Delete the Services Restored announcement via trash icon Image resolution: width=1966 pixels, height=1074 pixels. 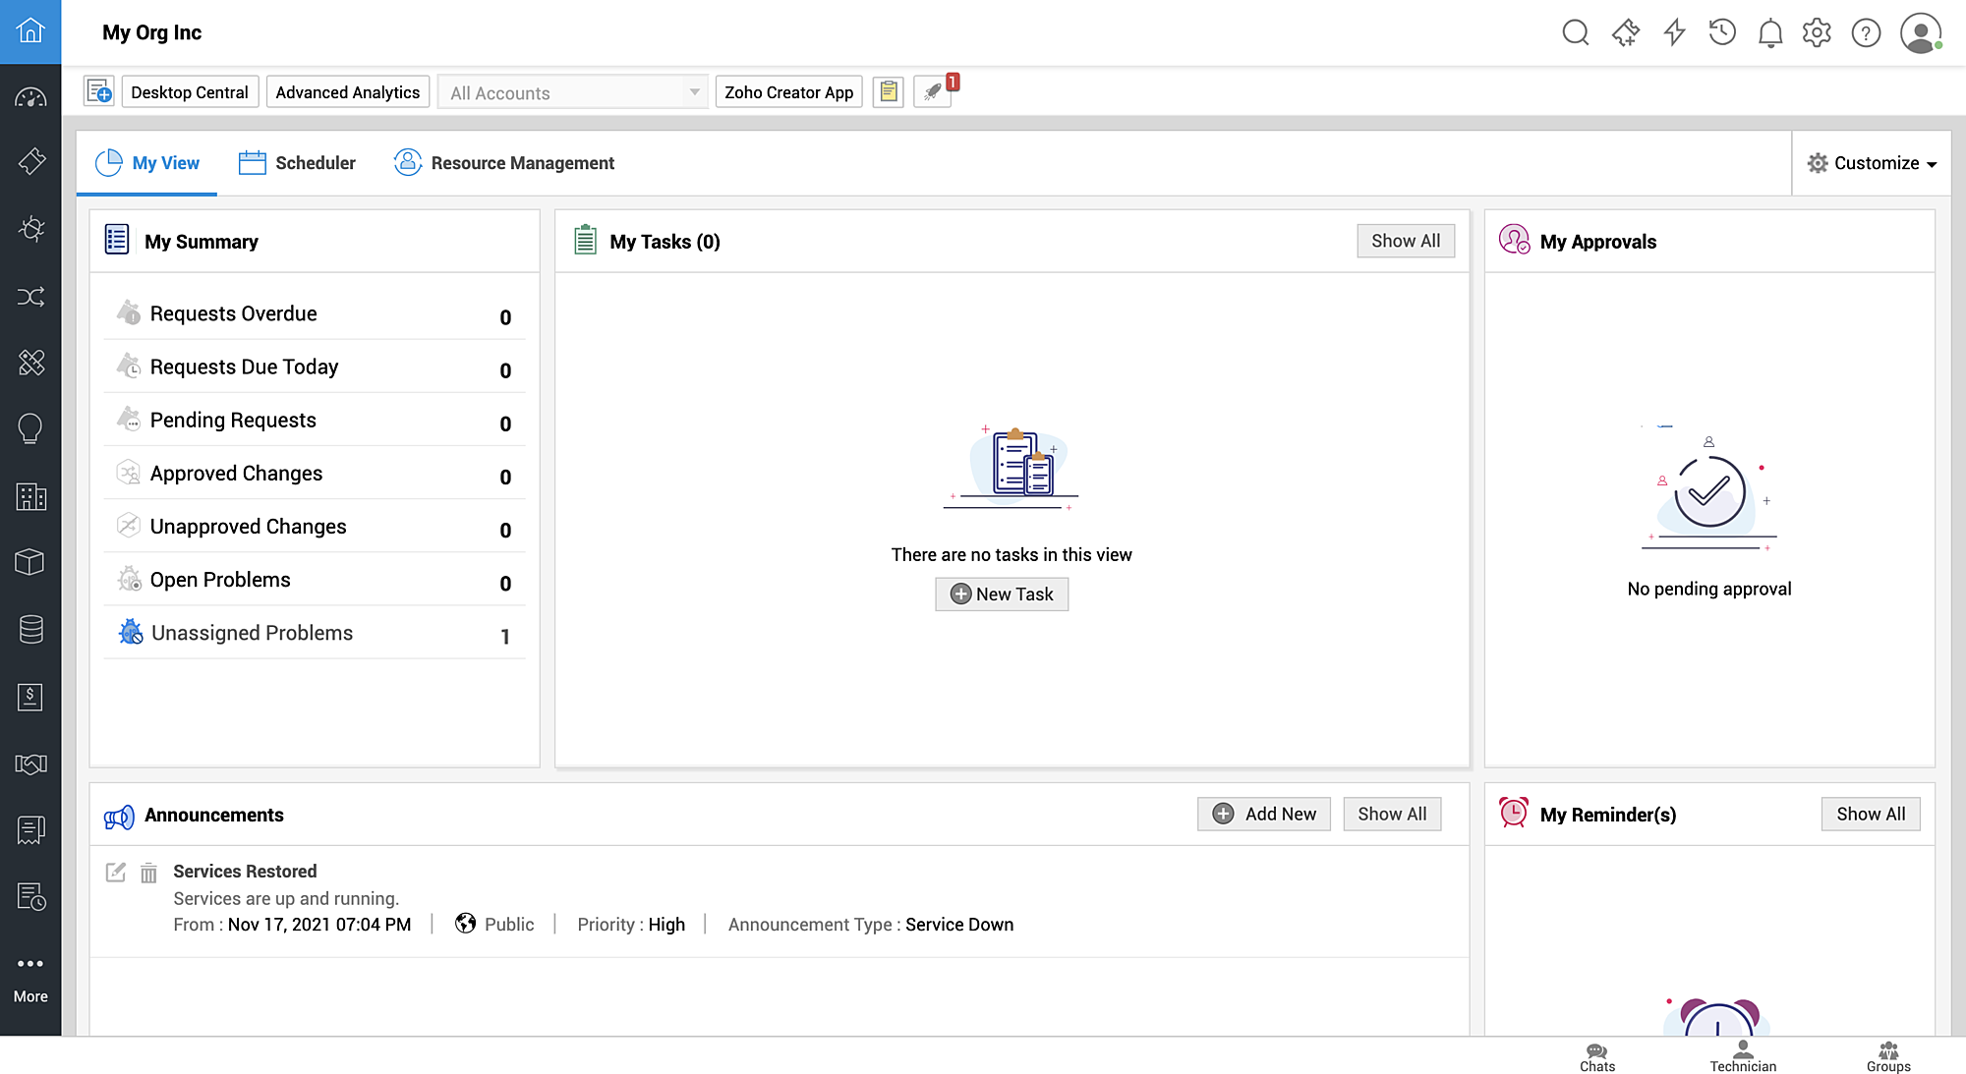(148, 873)
